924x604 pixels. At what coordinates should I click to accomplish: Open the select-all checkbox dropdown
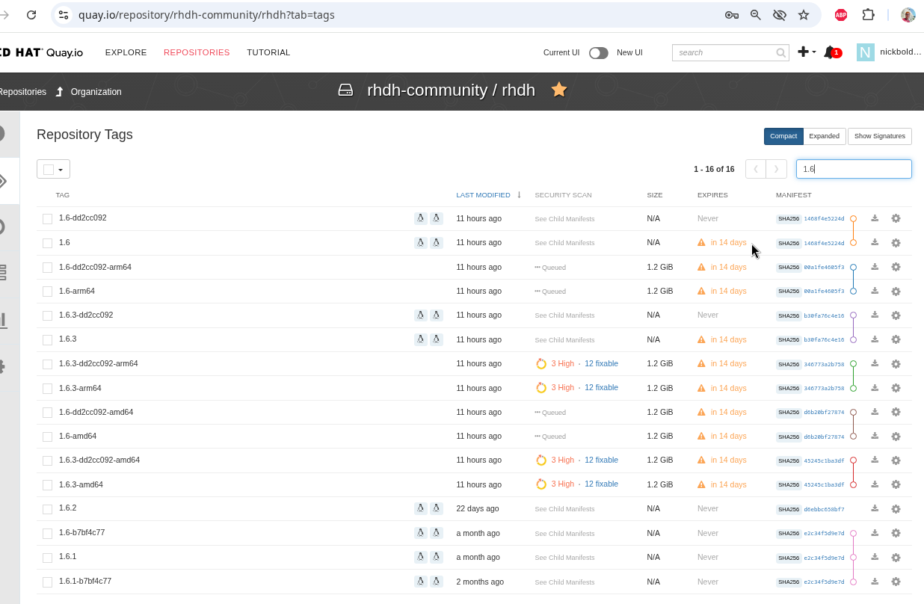[x=53, y=169]
